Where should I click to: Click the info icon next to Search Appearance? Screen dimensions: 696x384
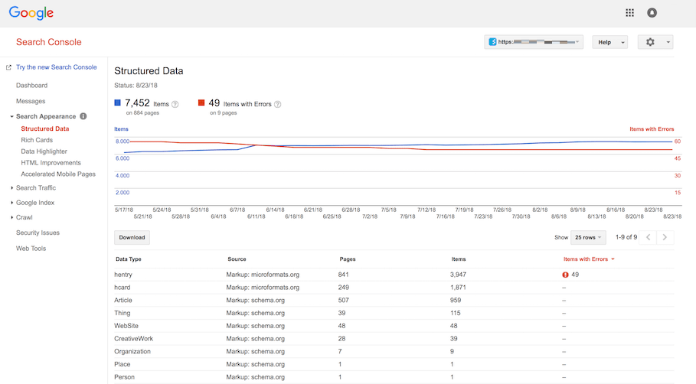(x=83, y=116)
